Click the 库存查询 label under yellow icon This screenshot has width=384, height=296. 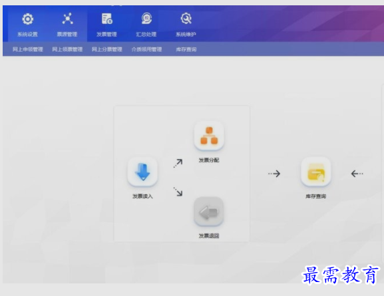click(315, 196)
